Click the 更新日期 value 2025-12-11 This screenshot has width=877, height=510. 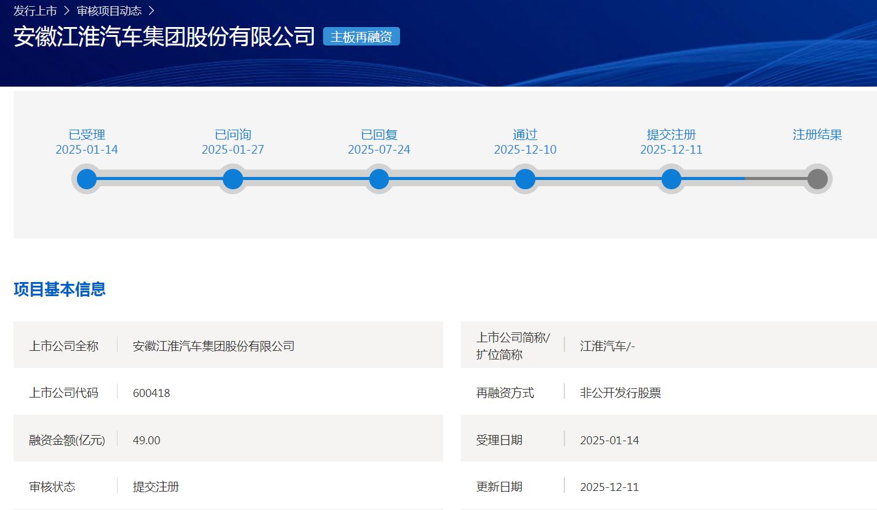tap(609, 487)
